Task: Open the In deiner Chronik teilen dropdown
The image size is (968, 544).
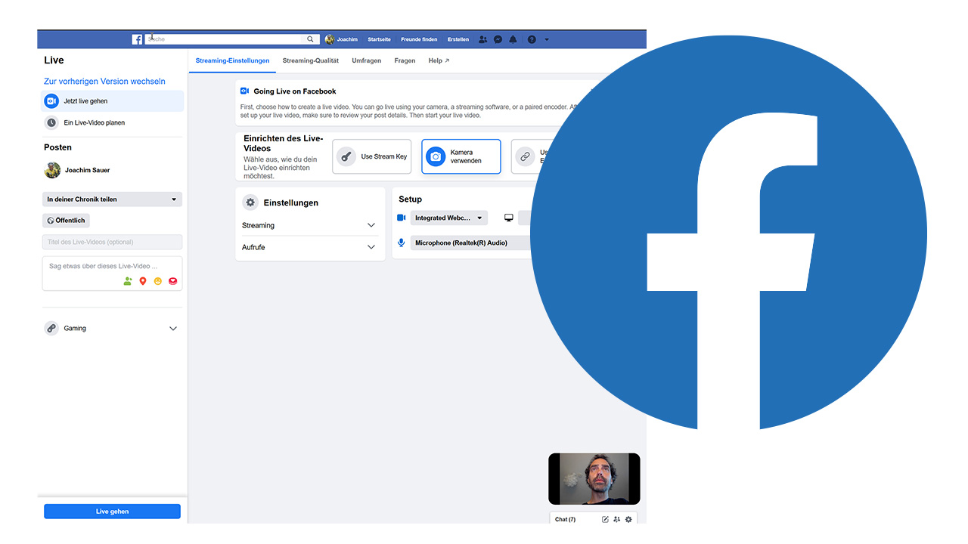Action: point(112,199)
